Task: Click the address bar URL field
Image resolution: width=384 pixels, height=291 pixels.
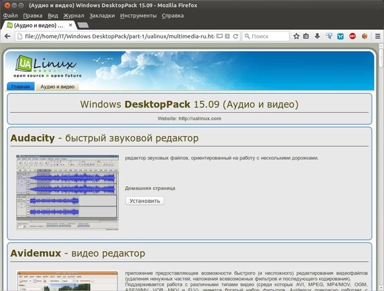Action: (119, 36)
